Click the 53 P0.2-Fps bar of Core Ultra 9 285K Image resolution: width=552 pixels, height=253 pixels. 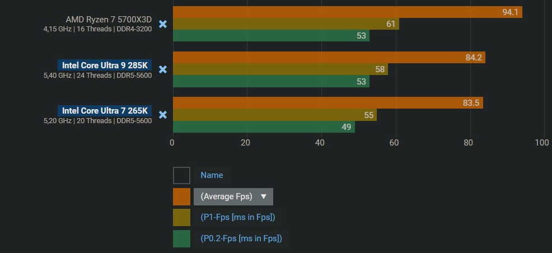271,81
